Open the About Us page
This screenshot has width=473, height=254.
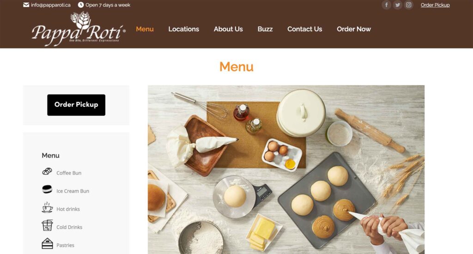(228, 29)
